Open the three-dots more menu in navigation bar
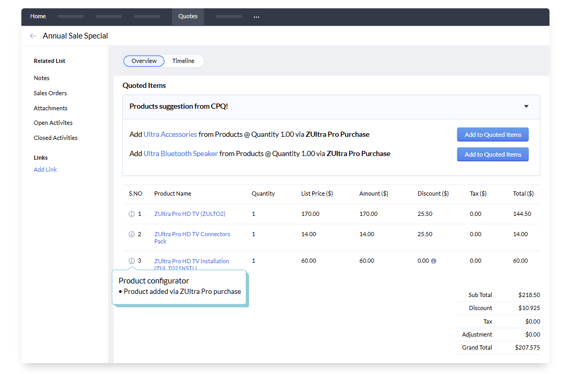Screen dimensions: 562x374 (256, 17)
